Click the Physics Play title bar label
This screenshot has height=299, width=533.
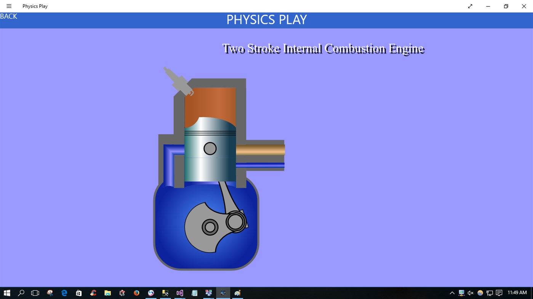35,6
